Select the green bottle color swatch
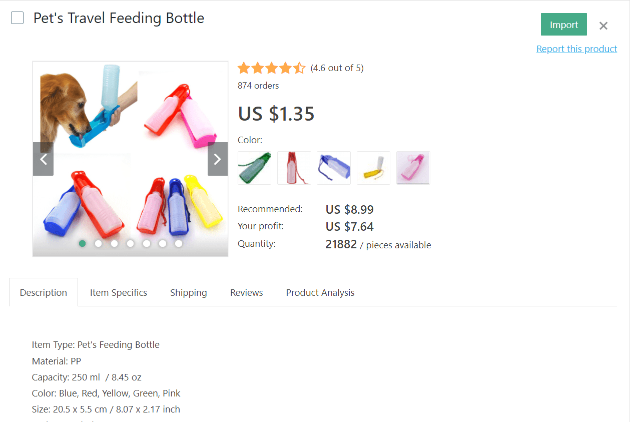Screen dimensions: 630x422 (x=254, y=168)
